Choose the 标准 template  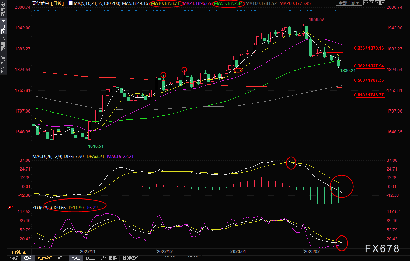click(62, 258)
